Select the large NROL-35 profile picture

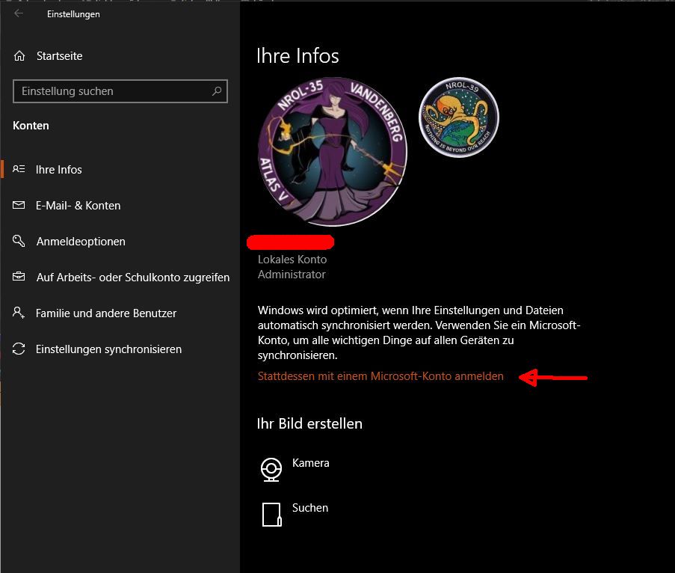pyautogui.click(x=333, y=151)
